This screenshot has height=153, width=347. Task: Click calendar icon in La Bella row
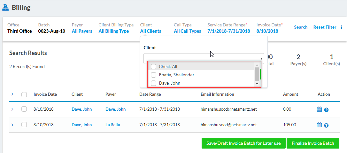319,125
